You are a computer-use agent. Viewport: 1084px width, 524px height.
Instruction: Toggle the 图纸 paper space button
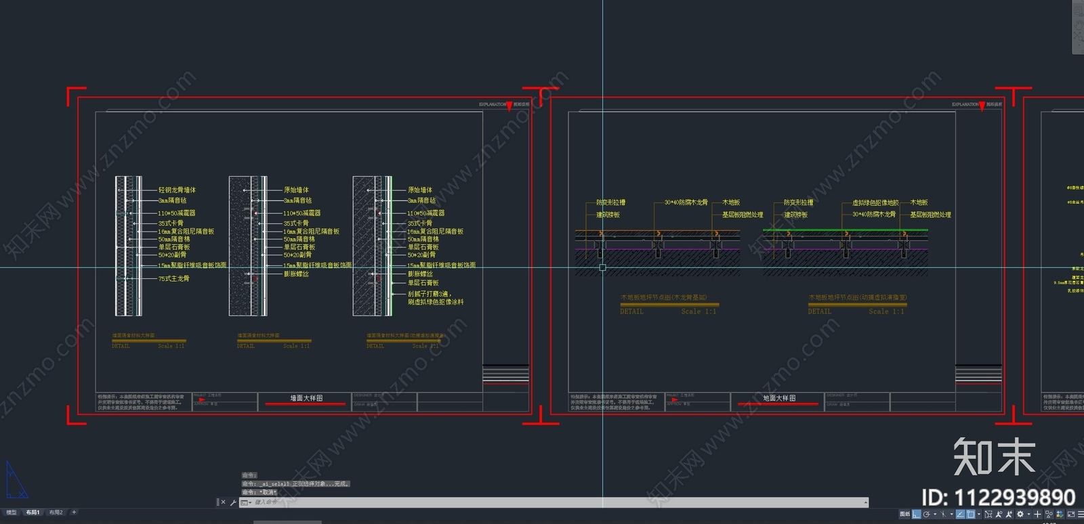[x=904, y=514]
